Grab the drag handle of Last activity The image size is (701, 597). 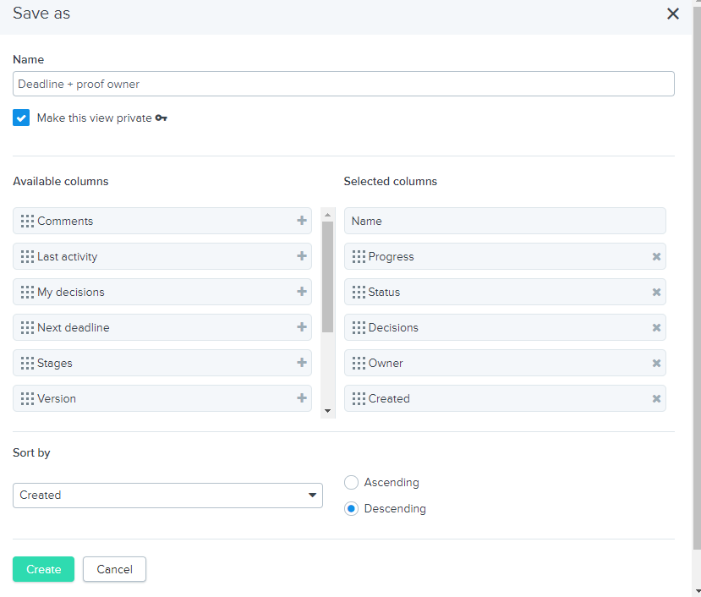[27, 256]
